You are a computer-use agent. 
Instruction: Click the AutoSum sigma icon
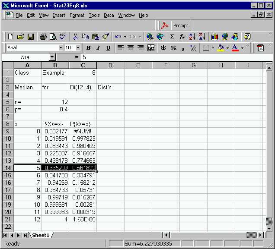click(172, 37)
